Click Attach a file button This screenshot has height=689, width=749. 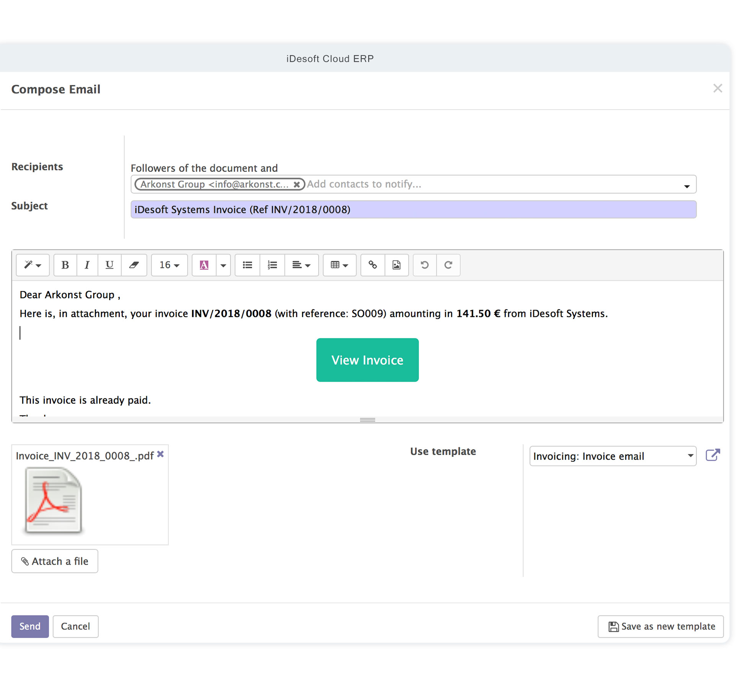coord(55,561)
